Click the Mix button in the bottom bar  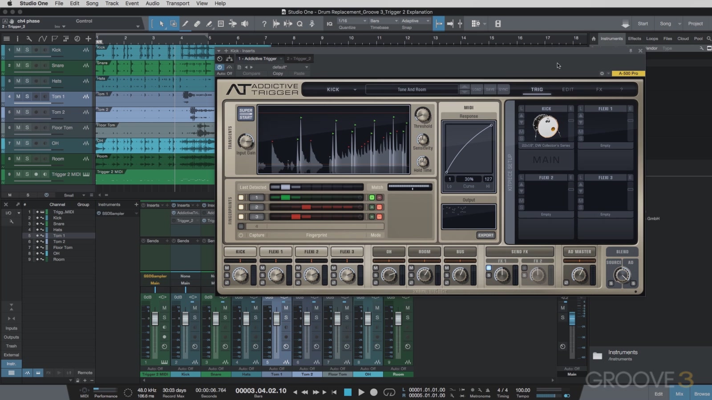680,394
